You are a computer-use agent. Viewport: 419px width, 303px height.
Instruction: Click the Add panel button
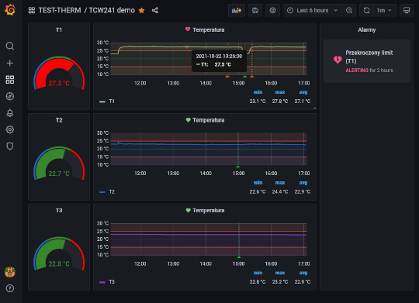pyautogui.click(x=237, y=10)
